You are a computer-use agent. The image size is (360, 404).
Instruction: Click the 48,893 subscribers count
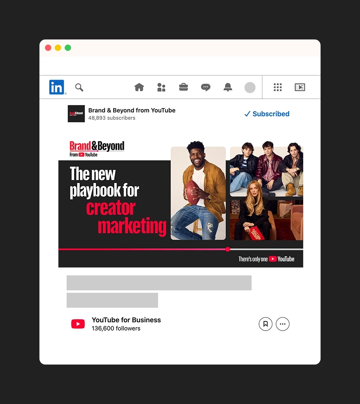click(112, 118)
